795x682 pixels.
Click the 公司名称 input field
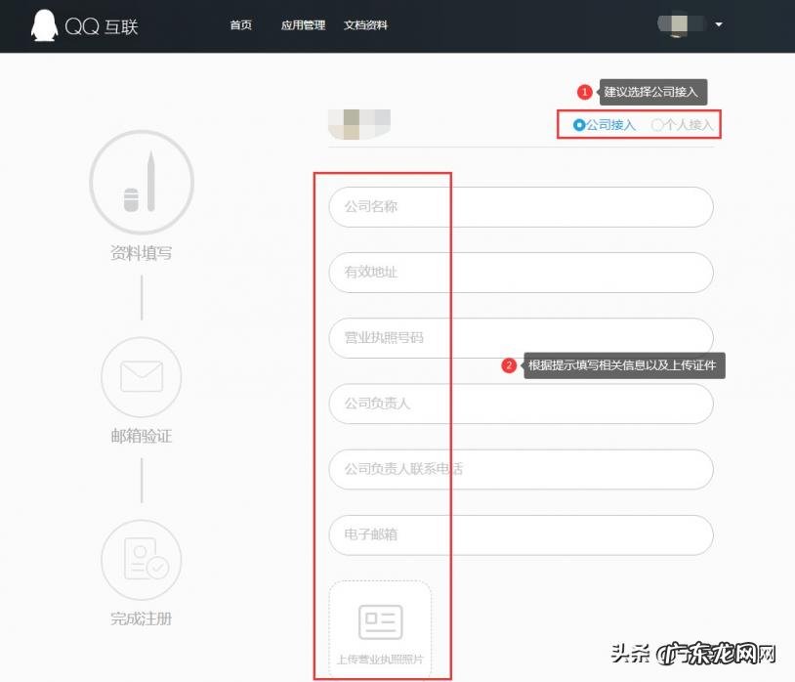click(x=519, y=206)
